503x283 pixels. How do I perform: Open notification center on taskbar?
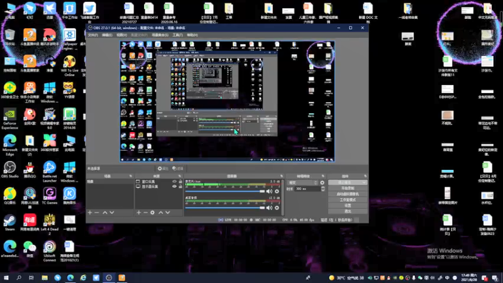495,278
